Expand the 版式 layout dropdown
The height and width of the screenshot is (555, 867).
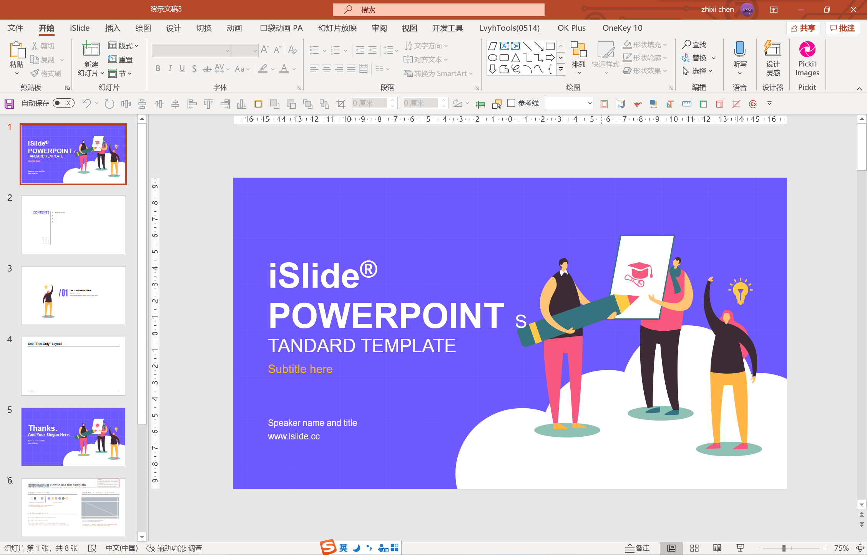coord(123,46)
